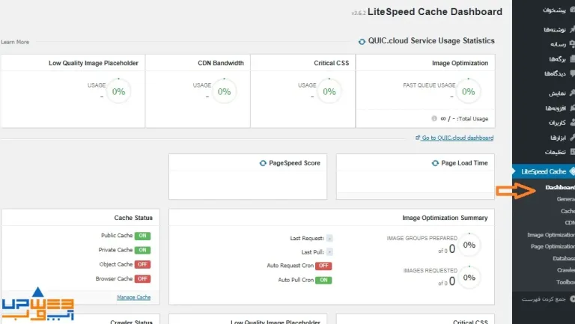Open the Manage Cache link

tap(133, 297)
